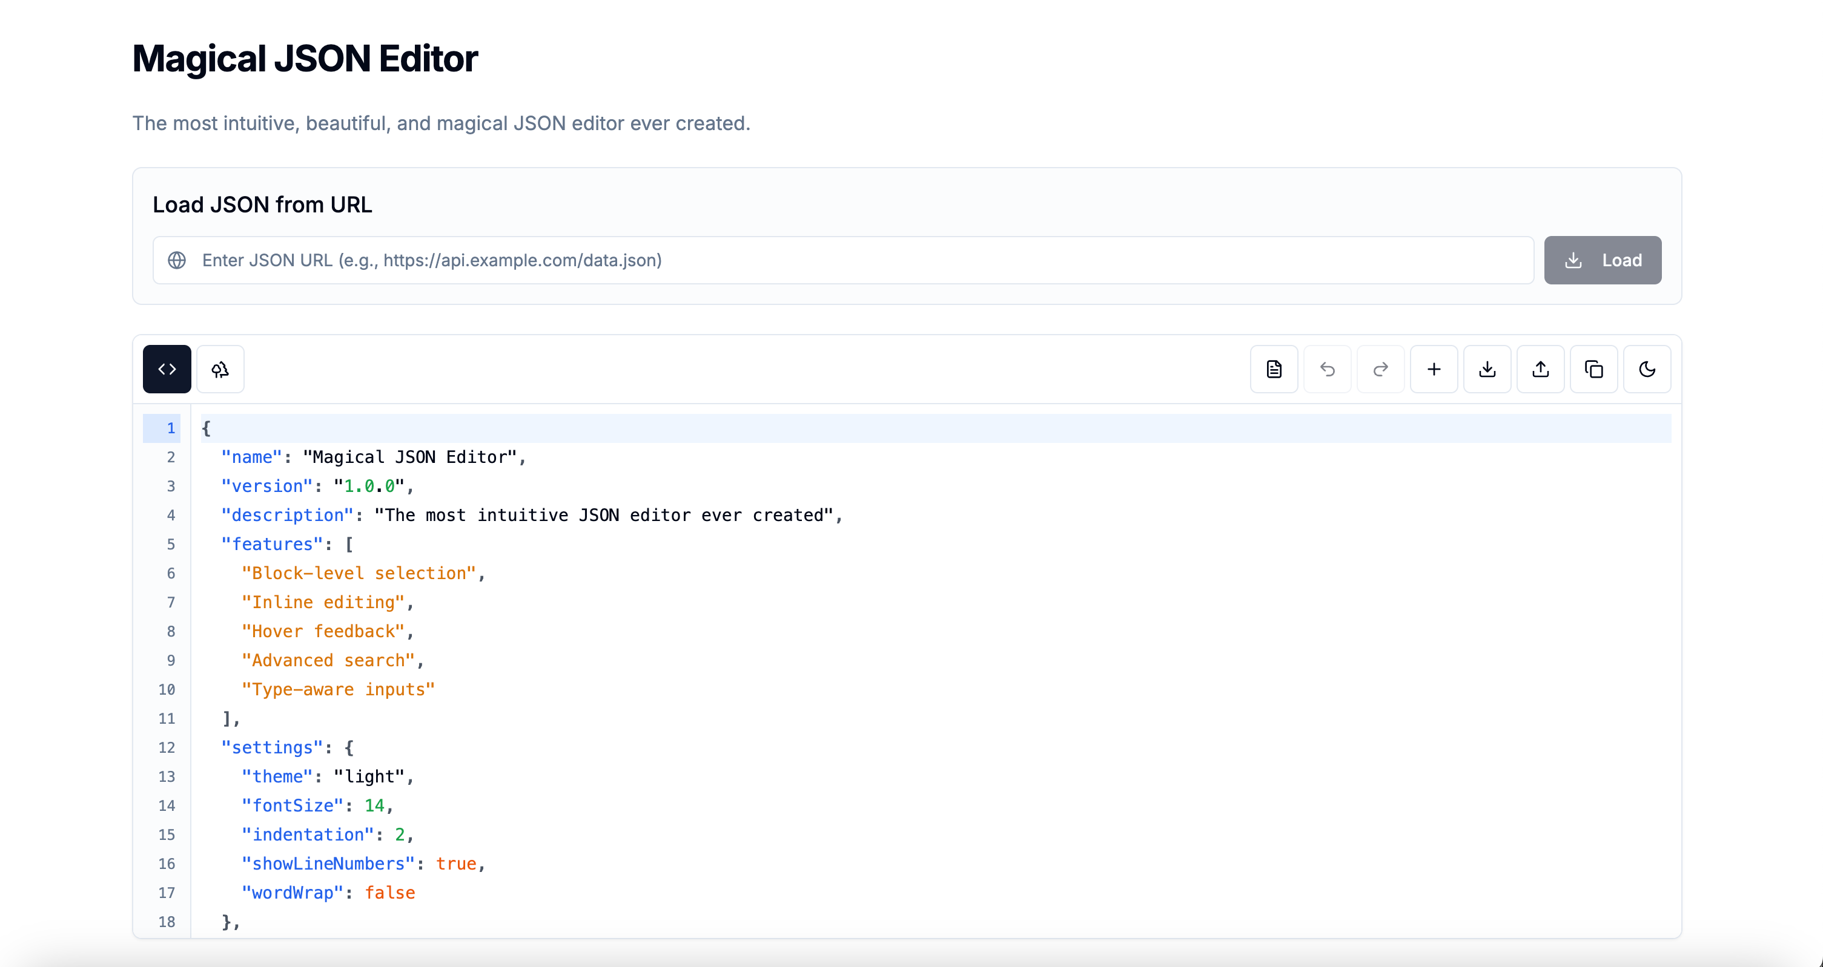Click the format document icon
This screenshot has height=967, width=1823.
[x=1274, y=369]
